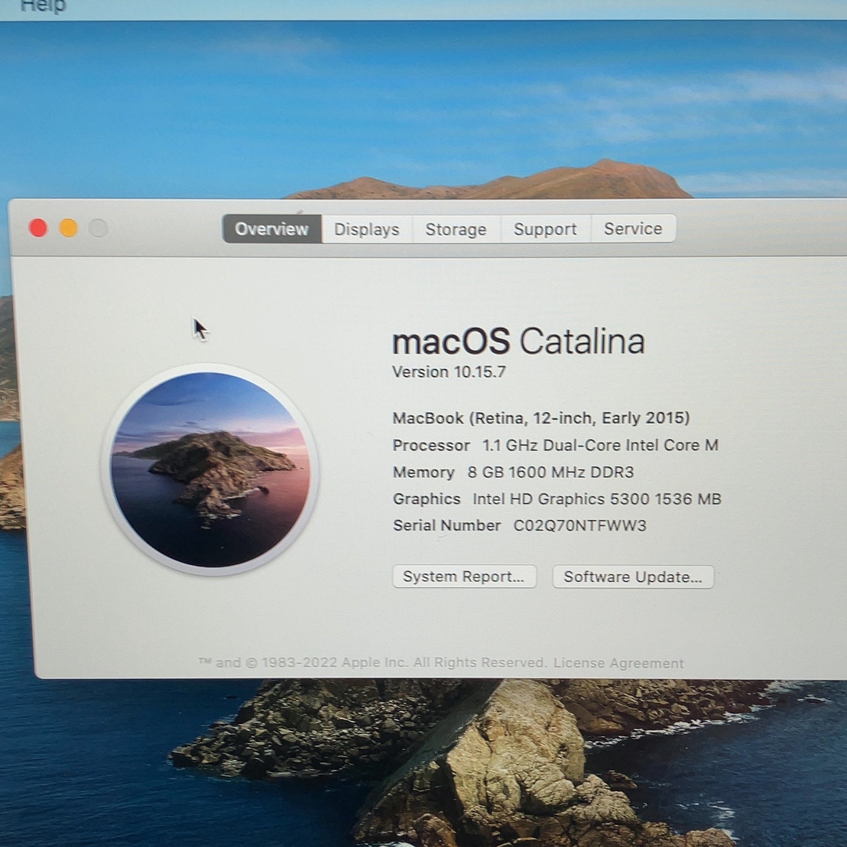Go to the Support tab

[x=545, y=229]
